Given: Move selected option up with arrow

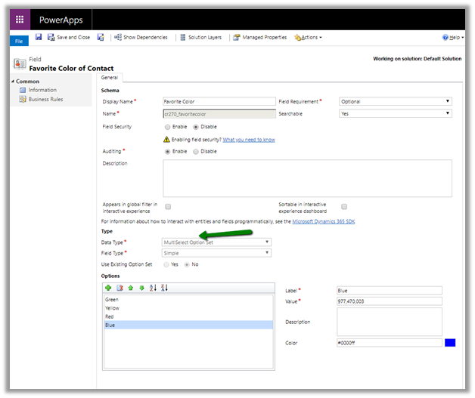Looking at the screenshot, I should pos(131,288).
